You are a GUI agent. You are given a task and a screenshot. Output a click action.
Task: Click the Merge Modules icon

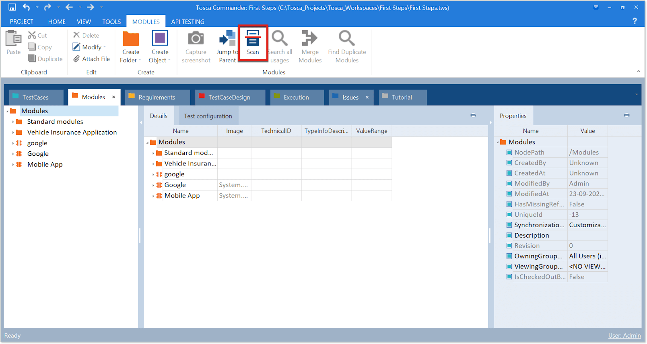tap(310, 39)
